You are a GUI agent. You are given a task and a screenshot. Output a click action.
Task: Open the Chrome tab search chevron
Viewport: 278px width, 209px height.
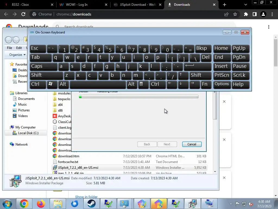[x=245, y=5]
